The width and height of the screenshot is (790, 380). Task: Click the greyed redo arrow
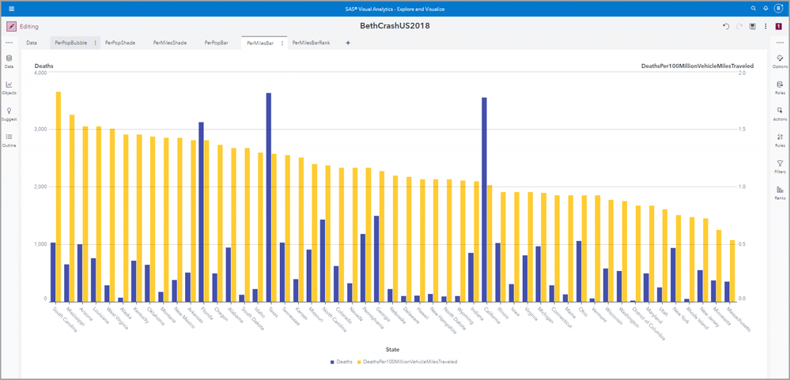tap(739, 26)
